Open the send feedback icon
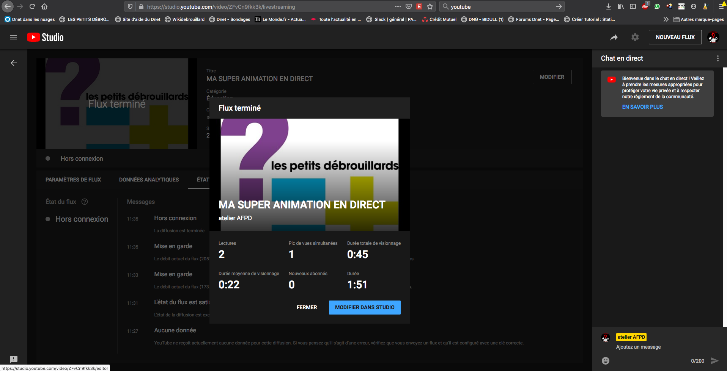 14,359
